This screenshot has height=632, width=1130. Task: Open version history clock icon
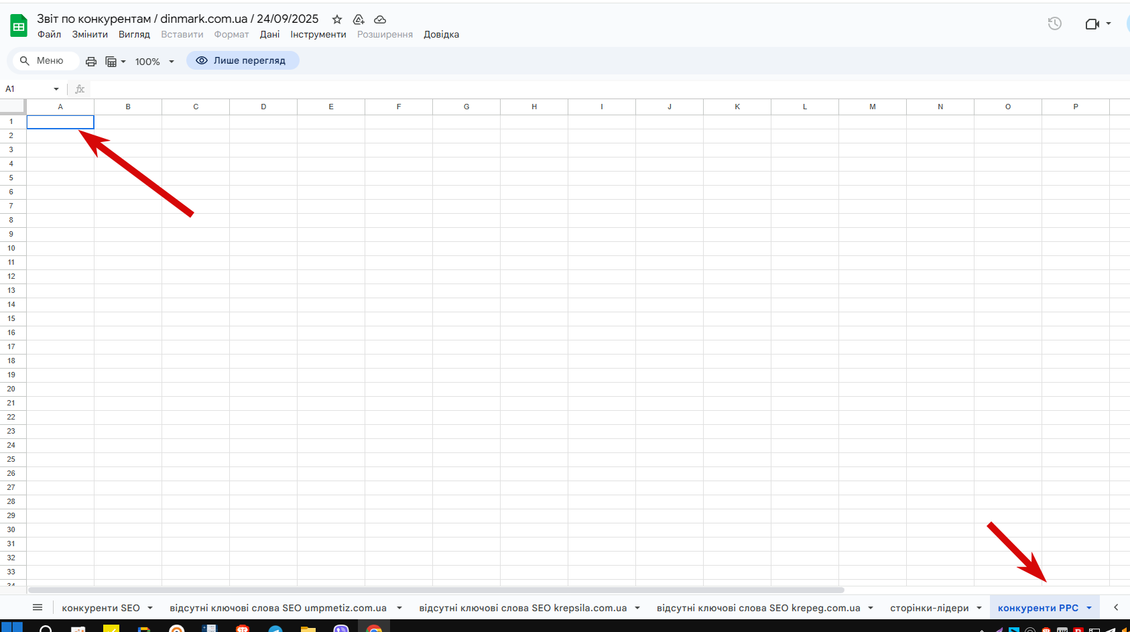1054,23
